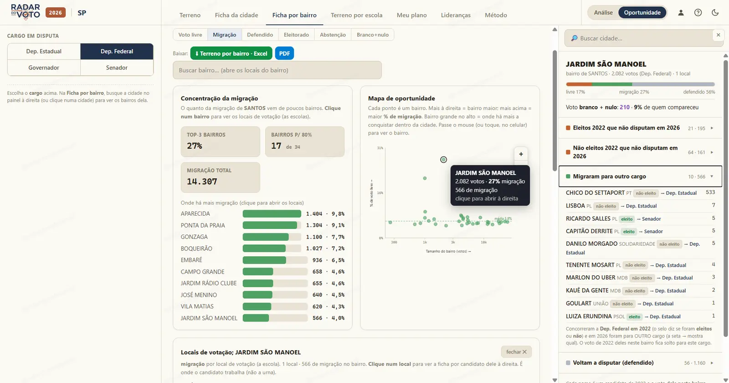Image resolution: width=729 pixels, height=383 pixels.
Task: Select candidate RICARDO SALLES
Action: (640, 219)
